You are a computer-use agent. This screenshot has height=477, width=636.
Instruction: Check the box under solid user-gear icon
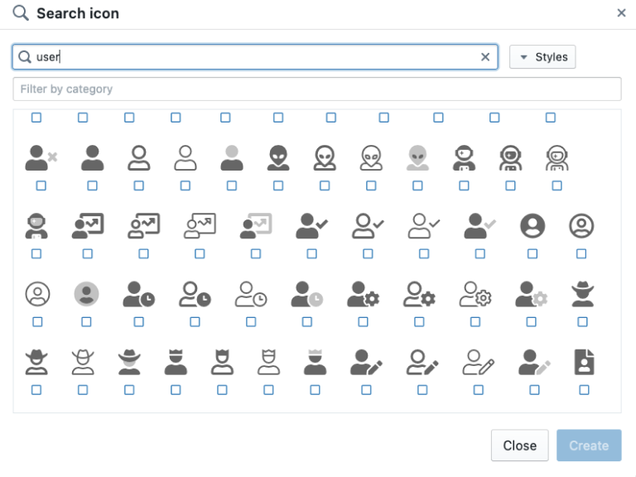(x=363, y=322)
